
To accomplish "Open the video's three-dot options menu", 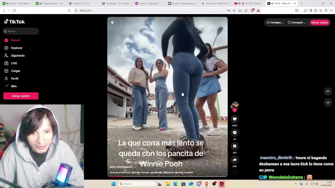I will (222, 22).
